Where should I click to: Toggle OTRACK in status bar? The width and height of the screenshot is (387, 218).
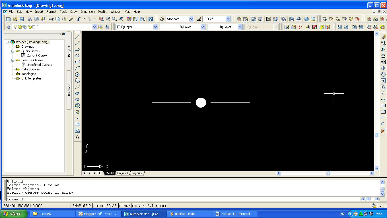[x=138, y=206]
